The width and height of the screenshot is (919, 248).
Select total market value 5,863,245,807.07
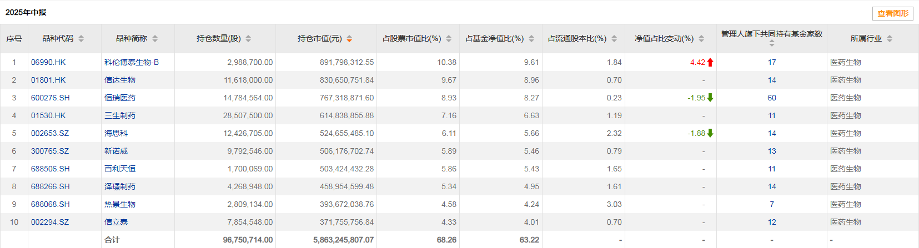coord(343,240)
